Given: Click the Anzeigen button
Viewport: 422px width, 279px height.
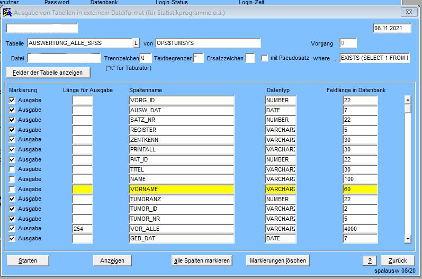Looking at the screenshot, I should click(x=112, y=260).
